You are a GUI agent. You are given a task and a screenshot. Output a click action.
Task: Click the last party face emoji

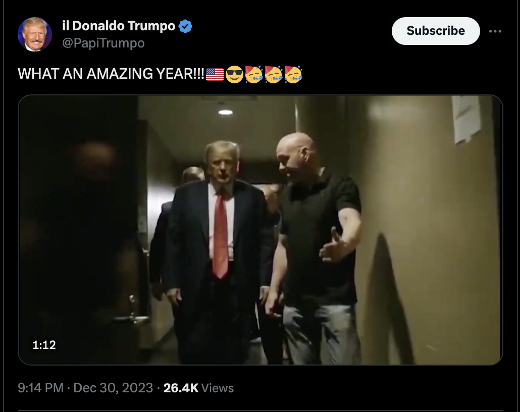[x=293, y=74]
